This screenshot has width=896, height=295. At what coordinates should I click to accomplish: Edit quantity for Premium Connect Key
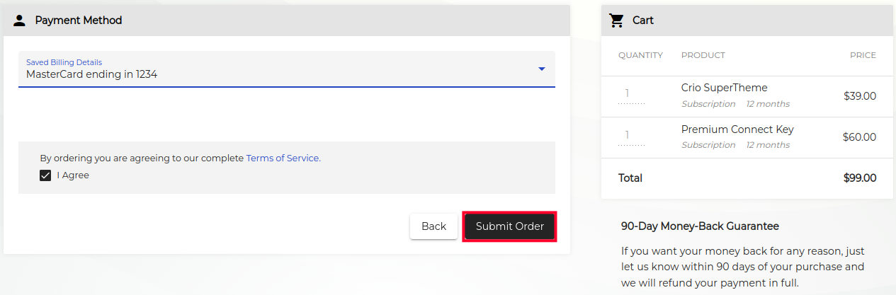coord(628,134)
